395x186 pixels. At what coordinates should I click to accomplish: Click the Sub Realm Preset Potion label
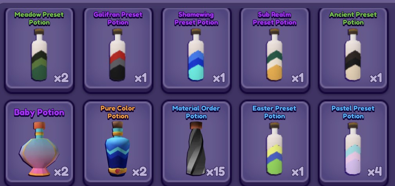274,18
